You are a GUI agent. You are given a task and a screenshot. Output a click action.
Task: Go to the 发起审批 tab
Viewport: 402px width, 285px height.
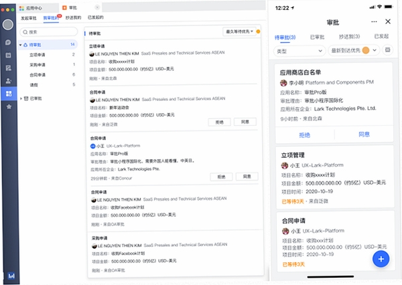click(x=29, y=18)
